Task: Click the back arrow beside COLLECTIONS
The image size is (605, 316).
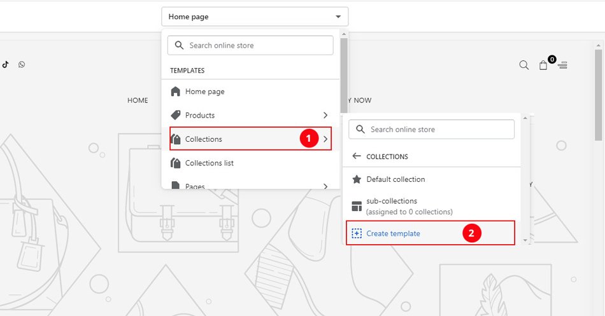Action: pyautogui.click(x=357, y=156)
